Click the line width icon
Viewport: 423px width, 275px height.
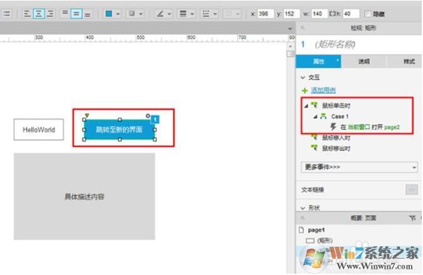183,14
